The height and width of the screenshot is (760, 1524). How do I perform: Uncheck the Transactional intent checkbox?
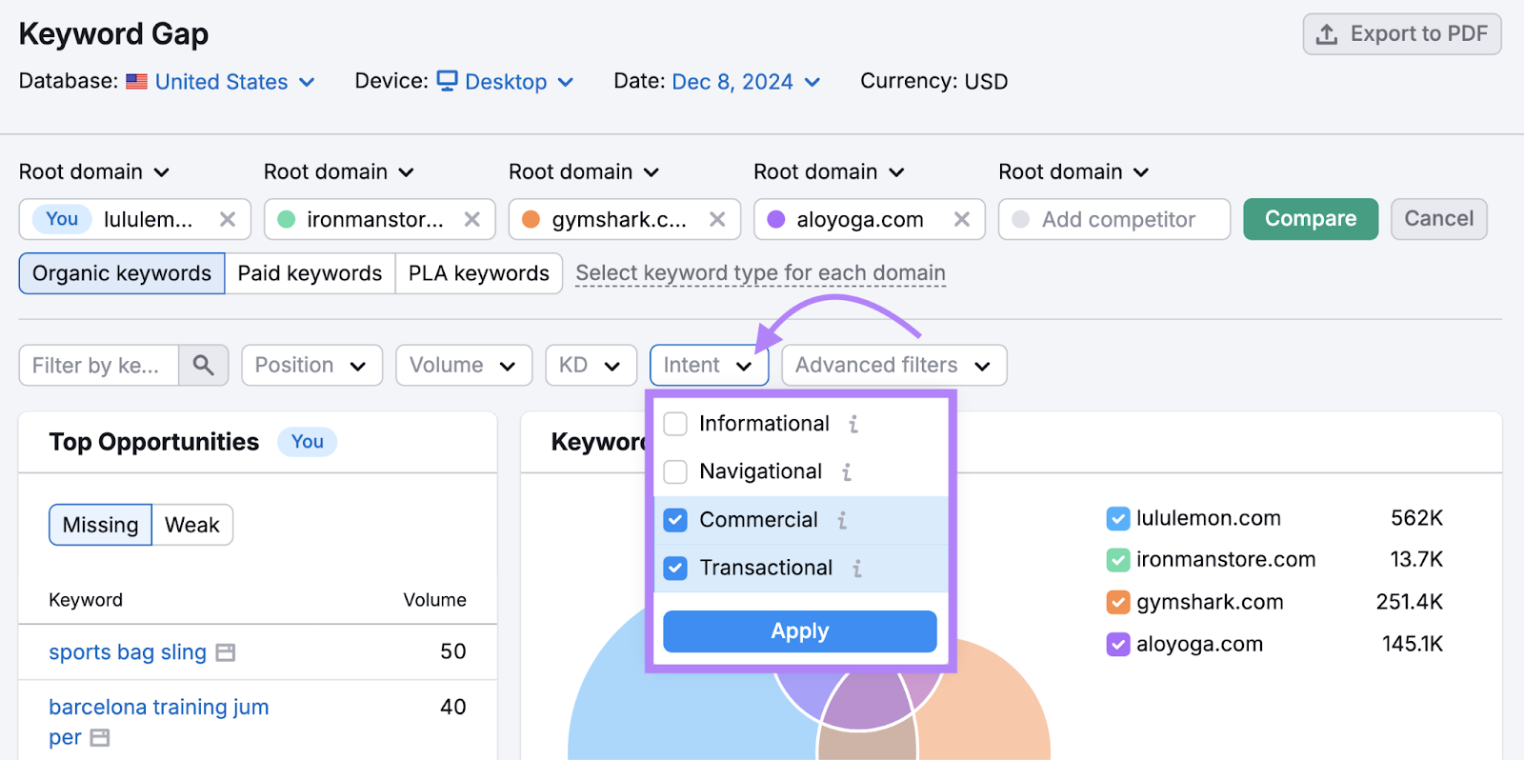(x=675, y=568)
